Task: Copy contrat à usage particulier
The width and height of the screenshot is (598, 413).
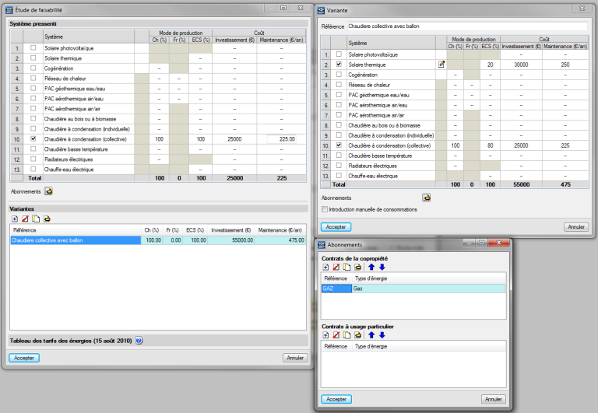Action: pos(346,335)
